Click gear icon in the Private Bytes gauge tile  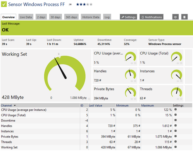click(135, 99)
